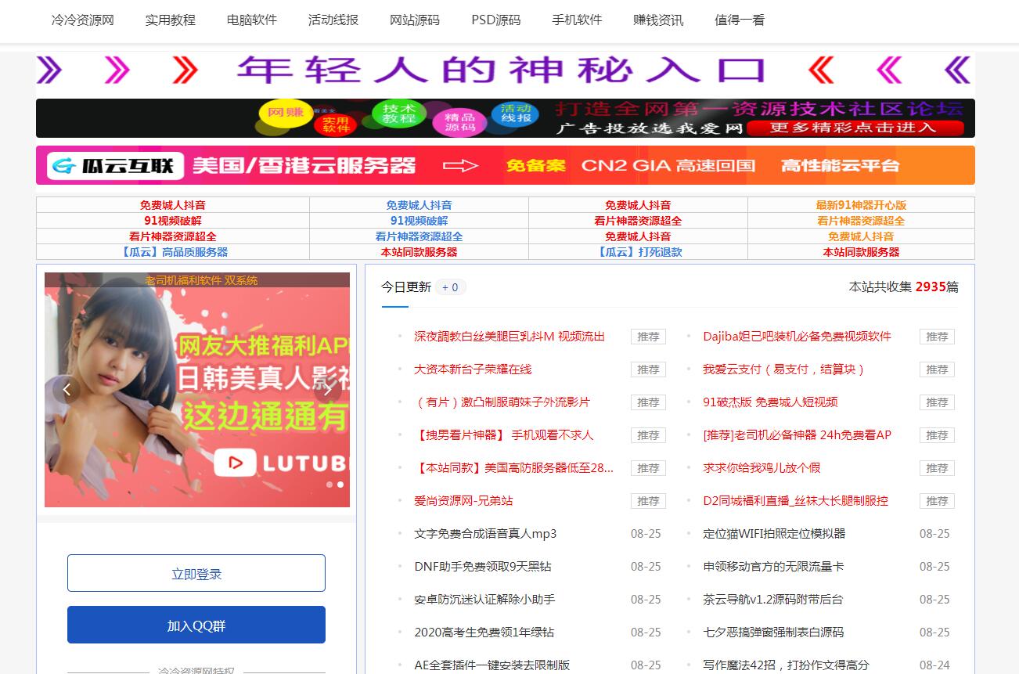This screenshot has width=1019, height=674.
Task: Click the LUTUBE carousel slide image
Action: [197, 390]
